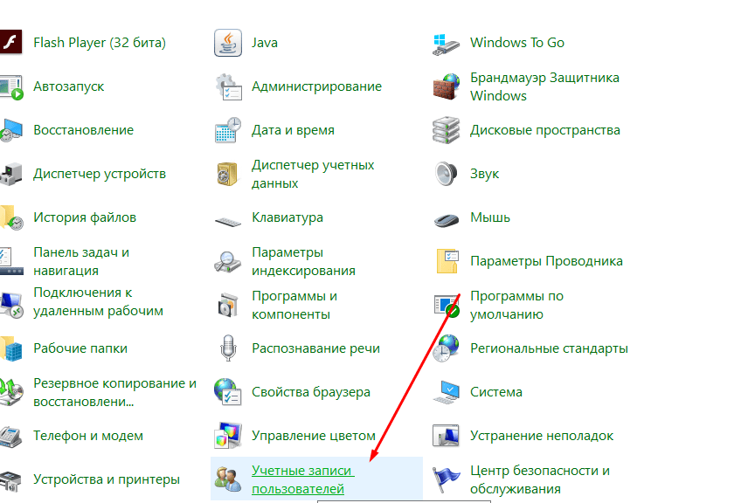This screenshot has width=741, height=503.
Task: Open the Распознавание речи microphone icon
Action: (x=228, y=348)
